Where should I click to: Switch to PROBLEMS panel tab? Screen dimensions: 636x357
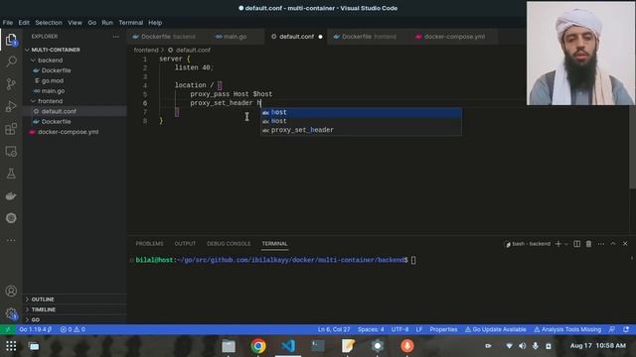point(149,244)
